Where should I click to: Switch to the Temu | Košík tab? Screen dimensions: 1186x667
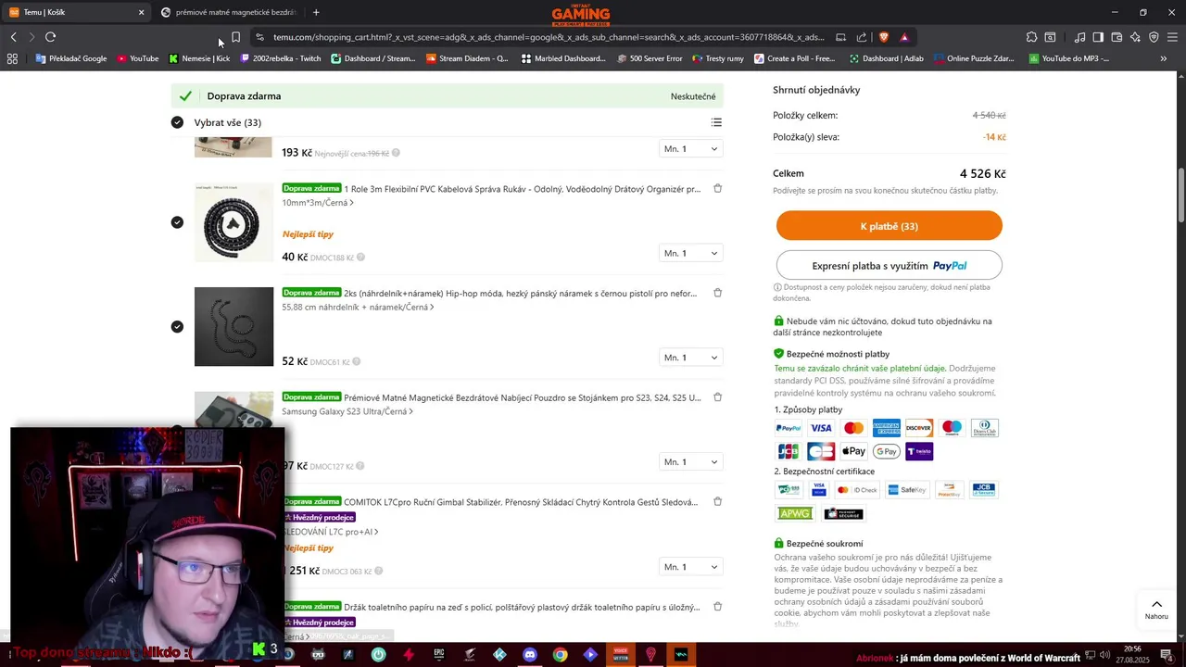(x=76, y=12)
